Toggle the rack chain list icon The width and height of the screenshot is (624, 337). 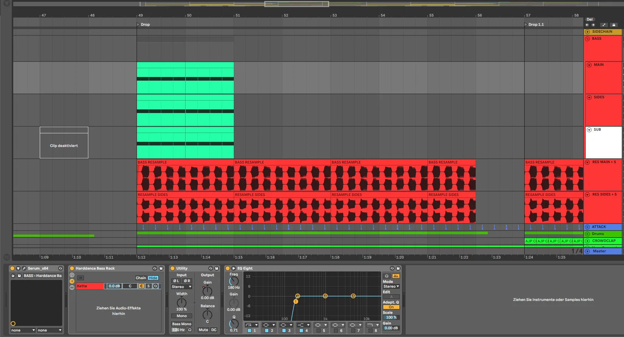coord(72,281)
